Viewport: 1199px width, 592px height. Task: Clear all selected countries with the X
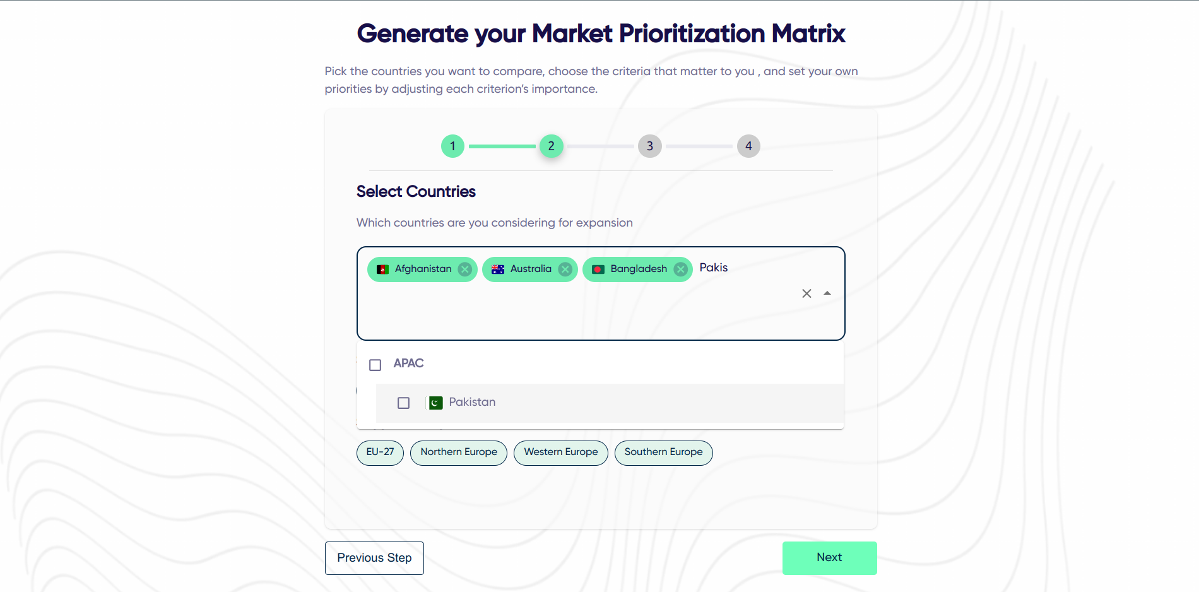[806, 293]
